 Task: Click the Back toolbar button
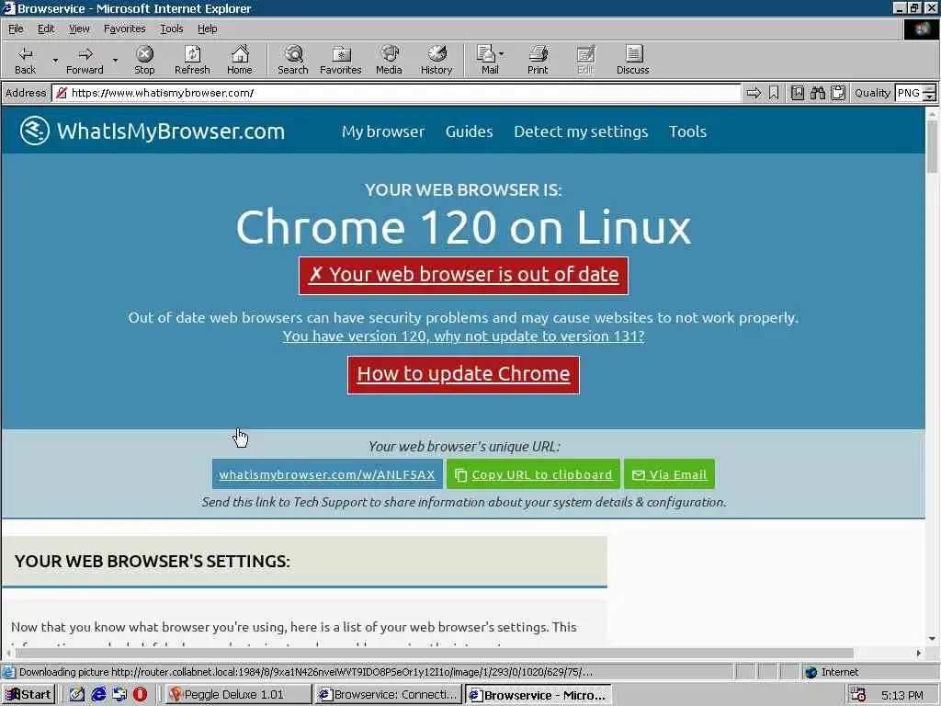point(25,60)
